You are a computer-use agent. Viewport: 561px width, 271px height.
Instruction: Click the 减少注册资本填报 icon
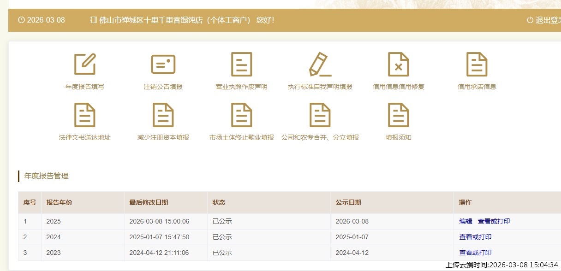(163, 115)
